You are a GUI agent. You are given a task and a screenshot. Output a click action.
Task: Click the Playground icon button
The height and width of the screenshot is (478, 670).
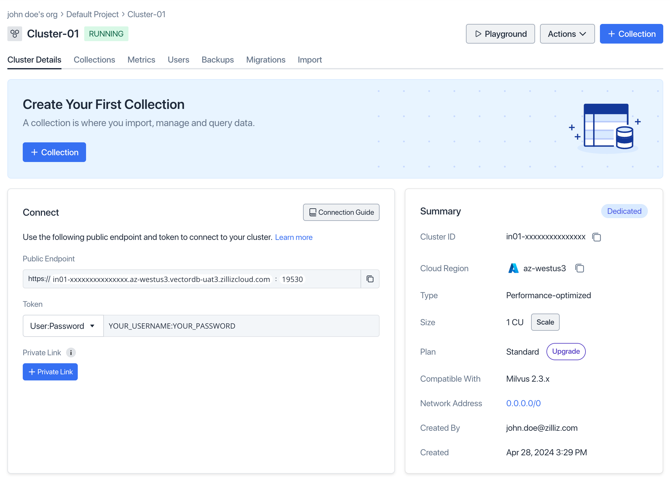[477, 34]
